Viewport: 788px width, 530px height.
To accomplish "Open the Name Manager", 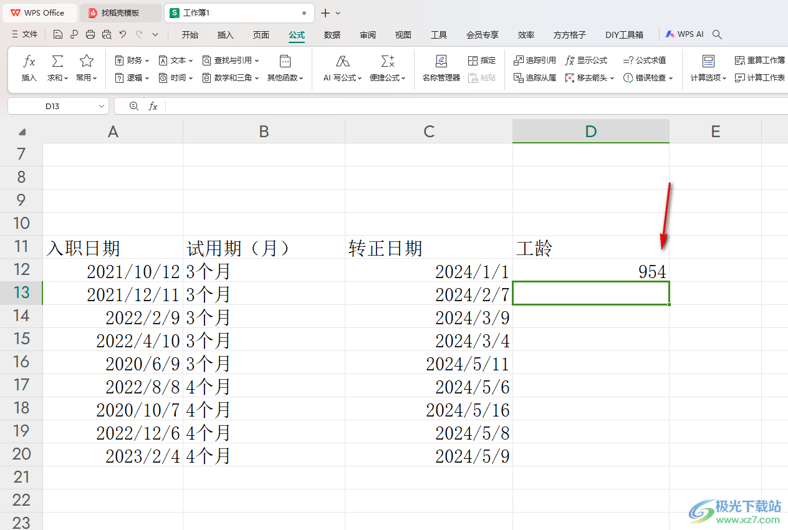I will pyautogui.click(x=441, y=69).
